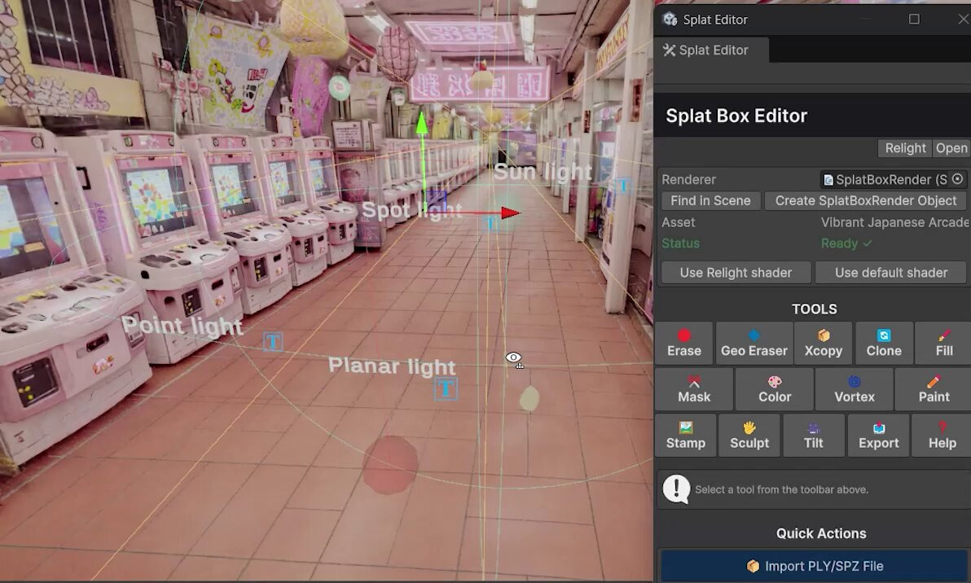
Task: Click Import PLY/SPZ File
Action: tap(815, 566)
